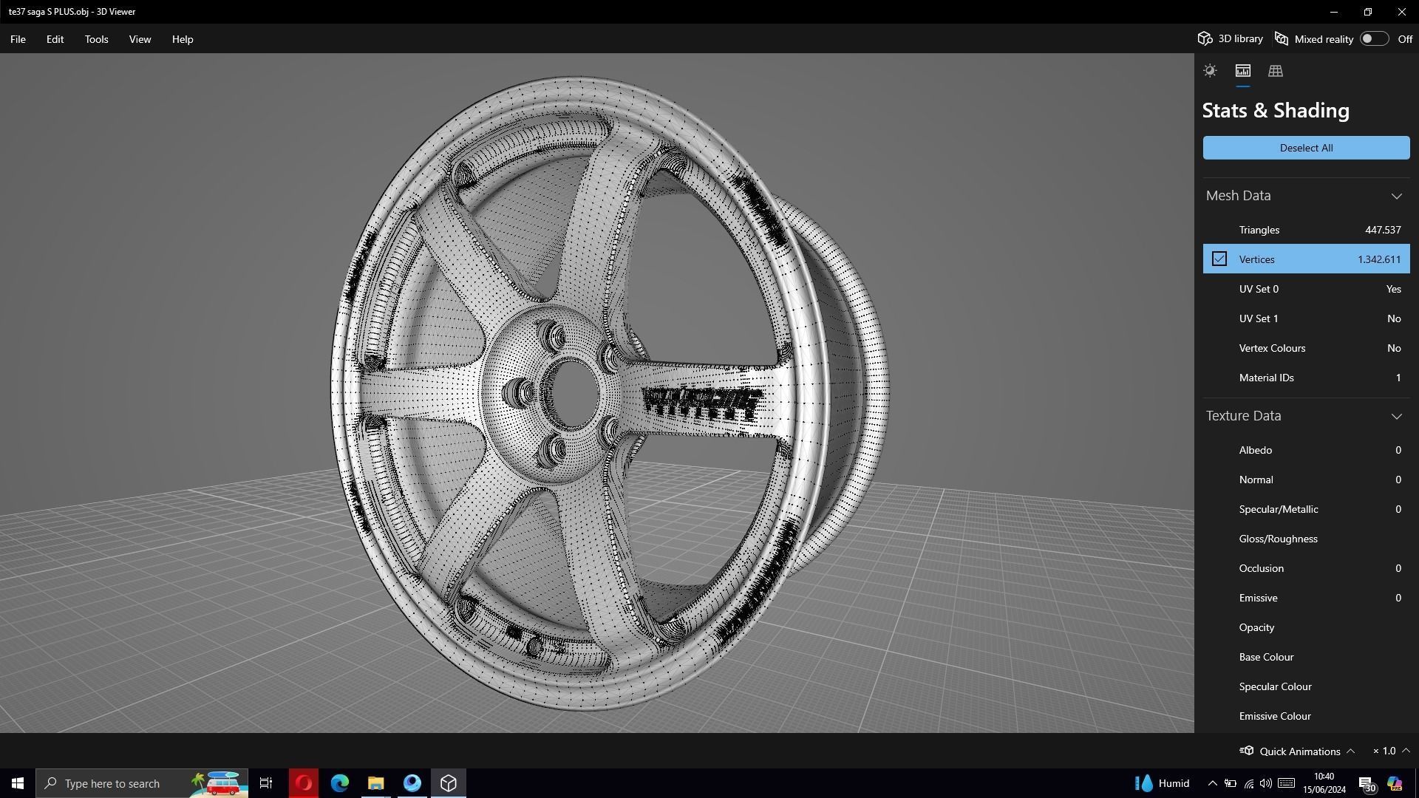Select the Albedo texture row
Screen dimensions: 1419x798
pos(1306,450)
